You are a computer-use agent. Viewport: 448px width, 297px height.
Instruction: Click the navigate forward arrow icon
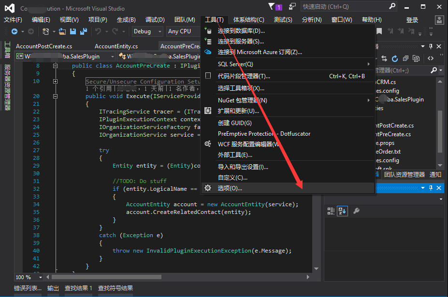pyautogui.click(x=31, y=31)
